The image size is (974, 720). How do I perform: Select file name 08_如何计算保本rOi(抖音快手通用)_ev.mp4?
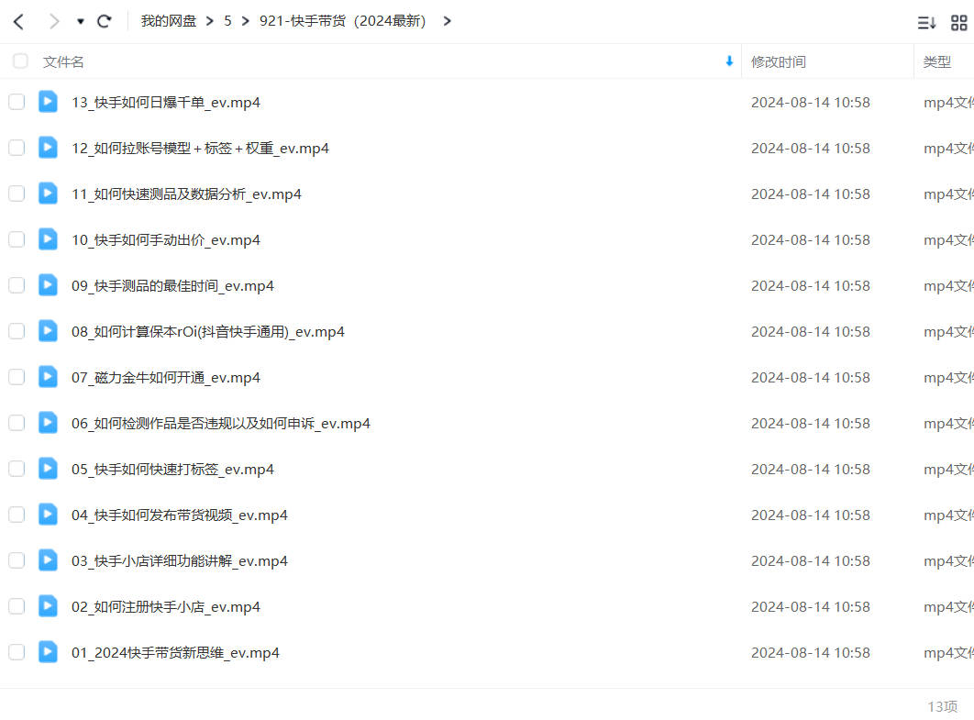click(x=208, y=332)
